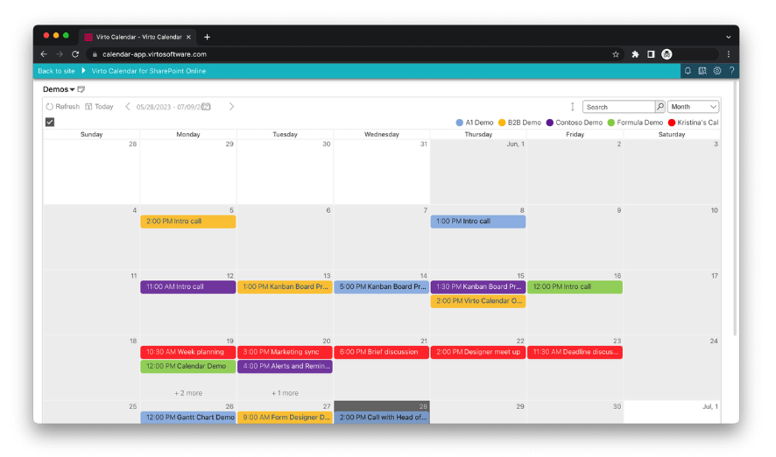Show +2 more events on the 19th

tap(188, 393)
